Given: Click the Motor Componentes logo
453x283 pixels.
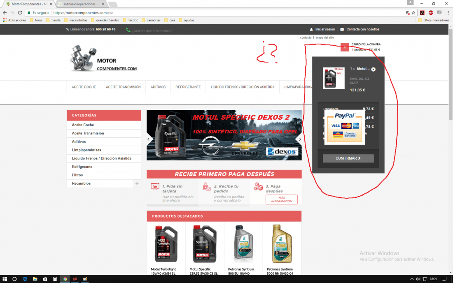Looking at the screenshot, I should pyautogui.click(x=103, y=58).
